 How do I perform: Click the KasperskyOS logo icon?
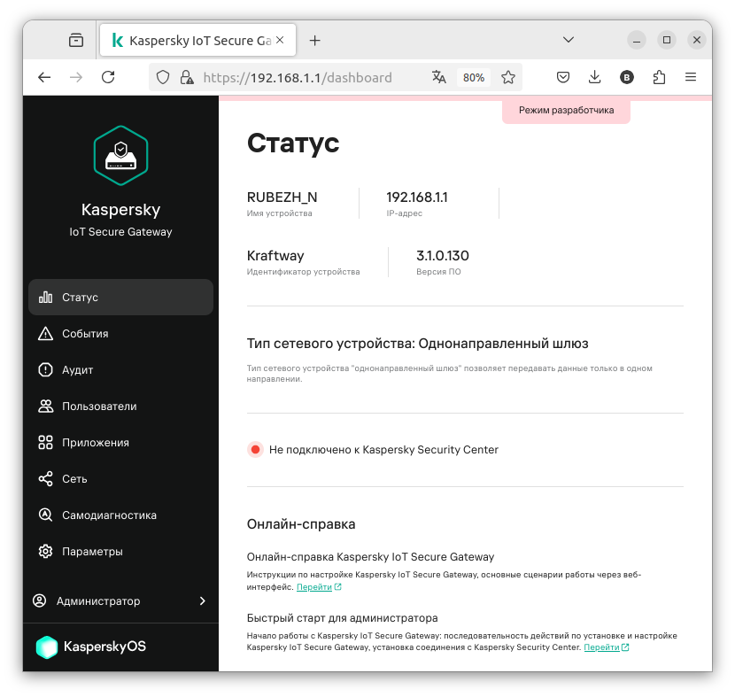46,647
